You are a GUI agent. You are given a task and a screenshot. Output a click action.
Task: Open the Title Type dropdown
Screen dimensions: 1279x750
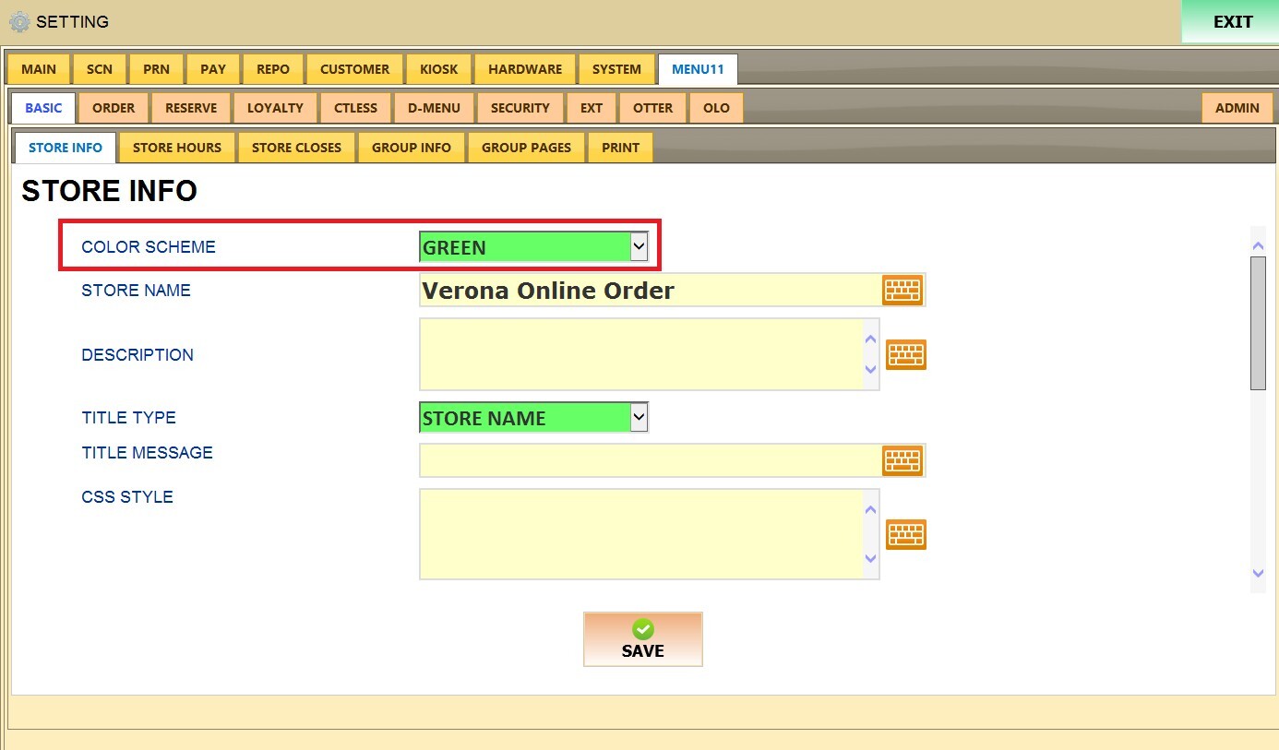534,418
